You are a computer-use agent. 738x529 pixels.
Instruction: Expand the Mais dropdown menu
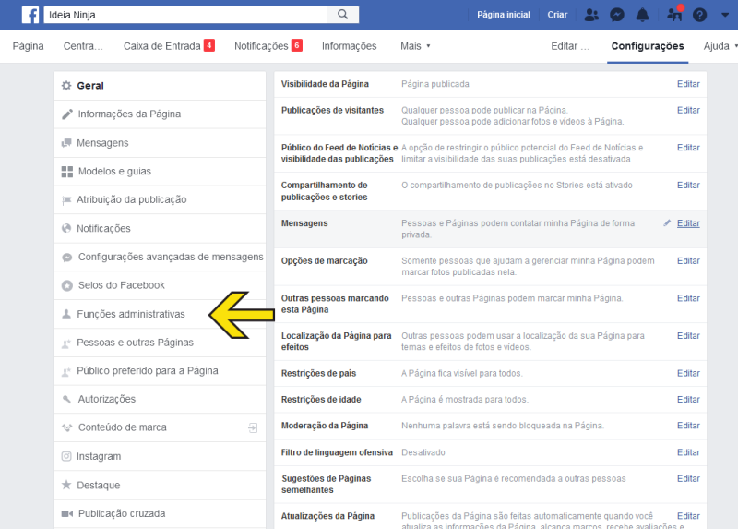click(415, 46)
